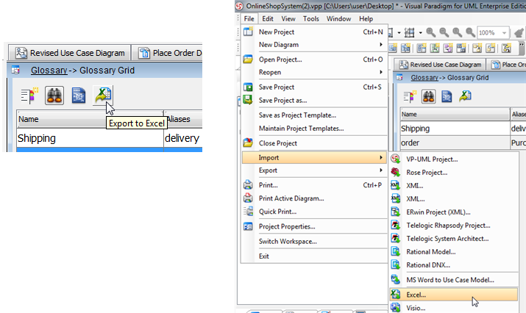This screenshot has width=526, height=313.
Task: Open Place Order tab in left image
Action: [x=168, y=53]
